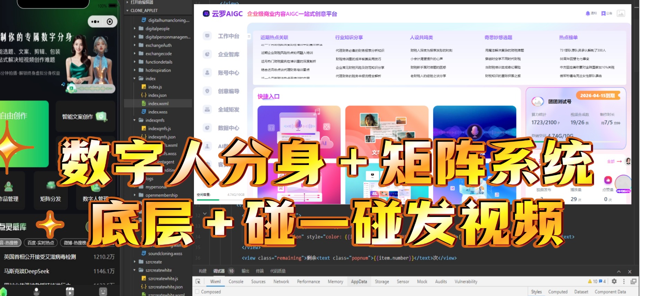The image size is (665, 296).
Task: Switch to the Computed styles tab
Action: click(x=558, y=292)
